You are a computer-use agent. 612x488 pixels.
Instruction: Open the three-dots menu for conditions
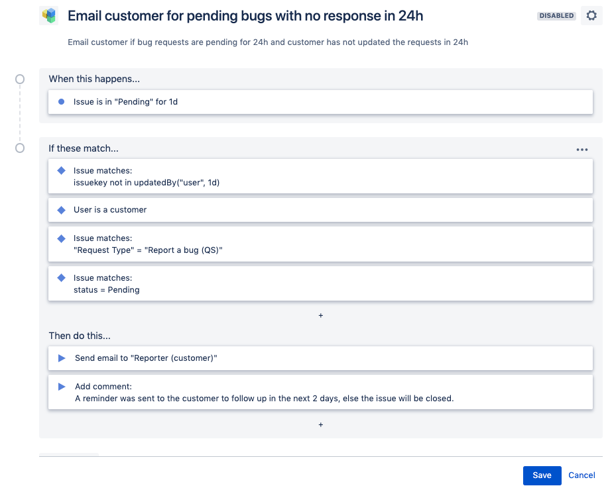pyautogui.click(x=582, y=150)
